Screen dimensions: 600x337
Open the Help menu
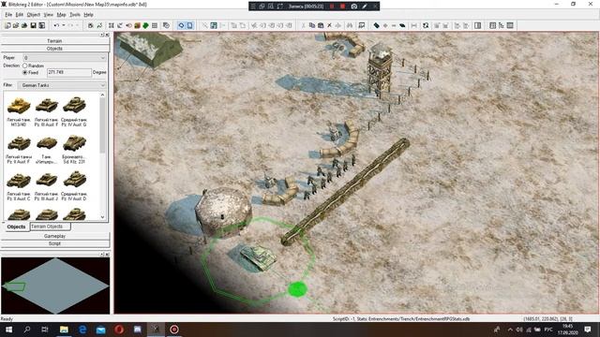[x=88, y=15]
